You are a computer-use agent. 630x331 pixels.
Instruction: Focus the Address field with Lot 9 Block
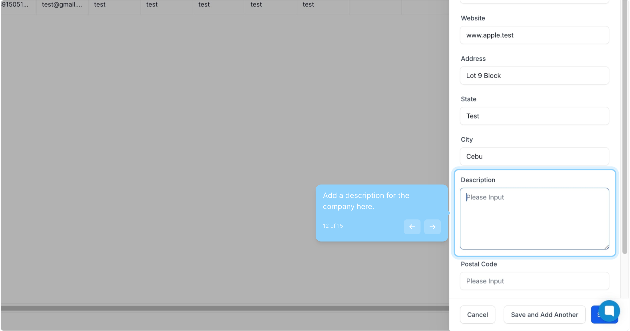click(534, 76)
